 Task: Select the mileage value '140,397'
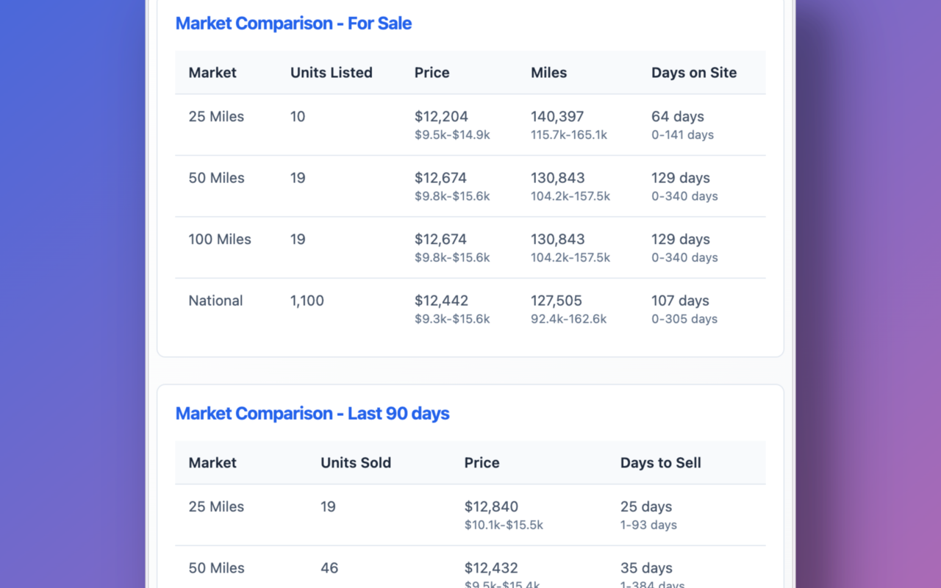[557, 117]
